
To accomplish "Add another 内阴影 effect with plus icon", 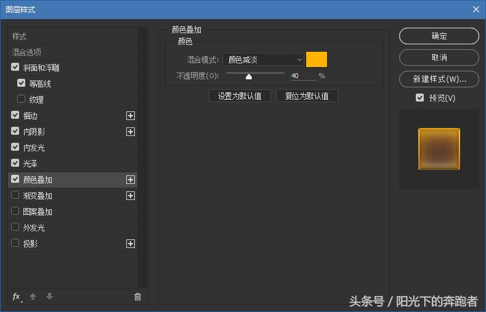I will tap(131, 132).
